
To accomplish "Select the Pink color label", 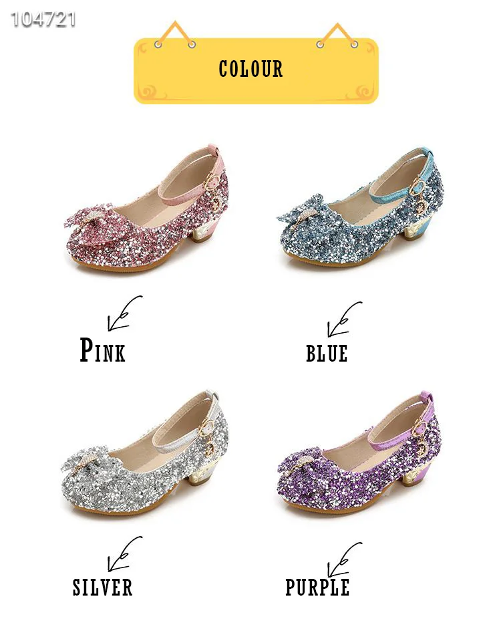I will pyautogui.click(x=102, y=350).
